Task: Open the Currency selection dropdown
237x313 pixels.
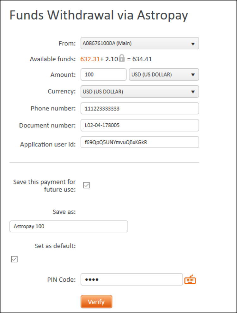Action: [x=140, y=92]
